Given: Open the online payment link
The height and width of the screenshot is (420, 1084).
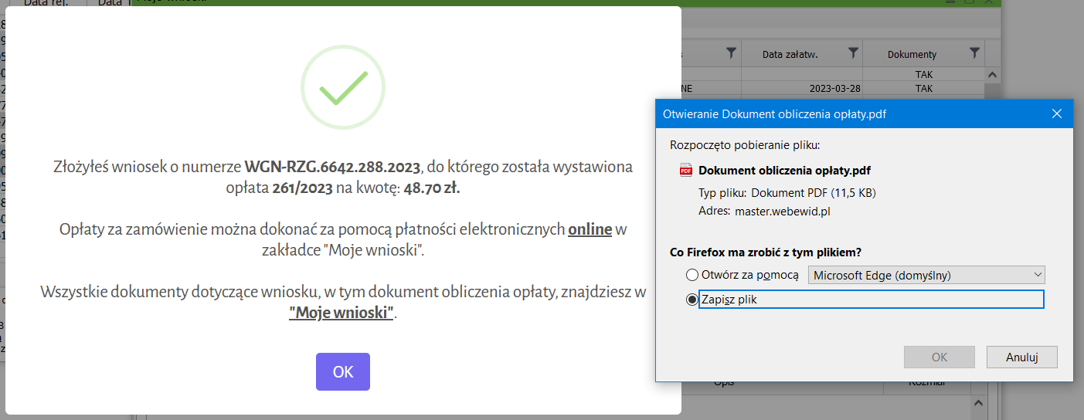Looking at the screenshot, I should pos(590,229).
